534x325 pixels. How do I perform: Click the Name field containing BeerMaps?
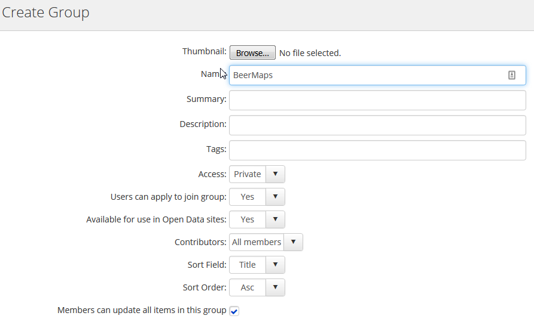(365, 75)
